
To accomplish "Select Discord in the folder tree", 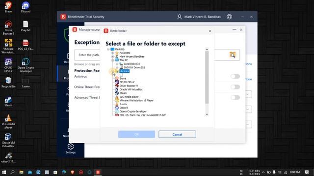I will click(124, 108).
